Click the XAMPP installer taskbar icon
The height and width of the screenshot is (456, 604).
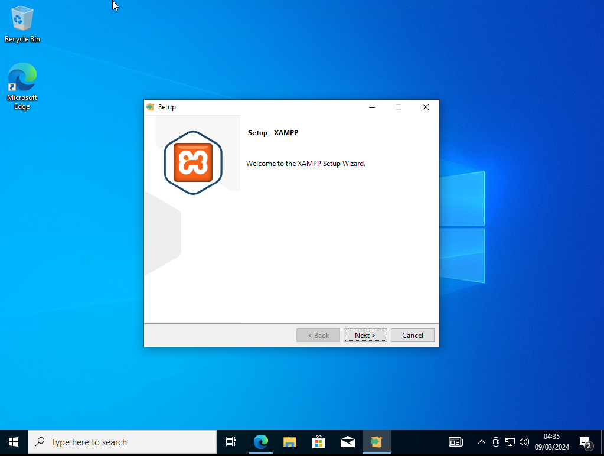tap(377, 442)
